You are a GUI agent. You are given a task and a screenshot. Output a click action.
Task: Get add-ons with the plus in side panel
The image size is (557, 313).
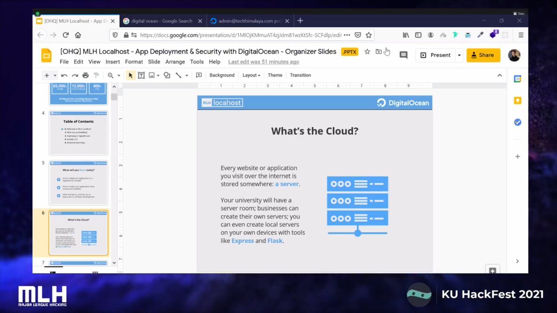[x=518, y=157]
